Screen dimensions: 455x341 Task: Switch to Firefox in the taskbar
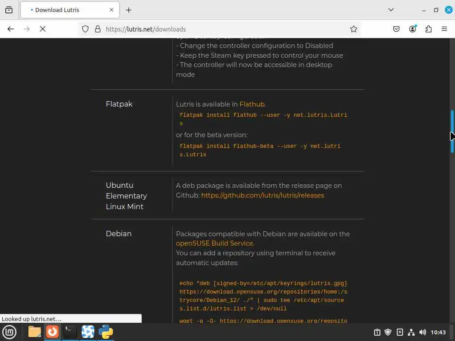[52, 332]
